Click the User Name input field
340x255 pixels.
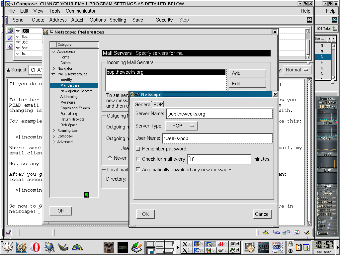click(x=217, y=138)
